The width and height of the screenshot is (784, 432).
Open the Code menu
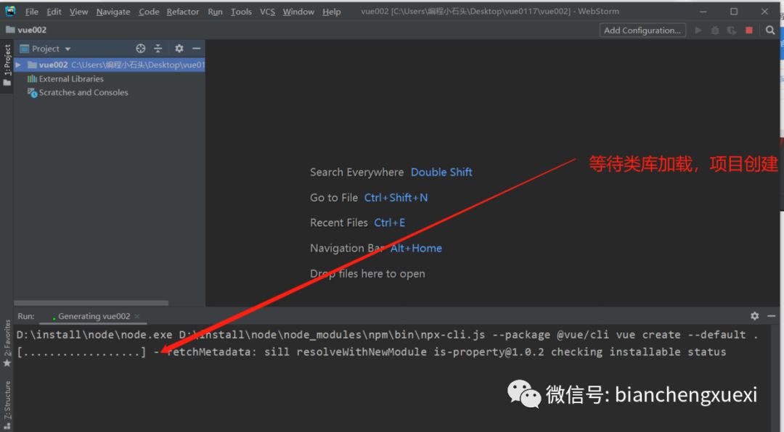pos(149,12)
